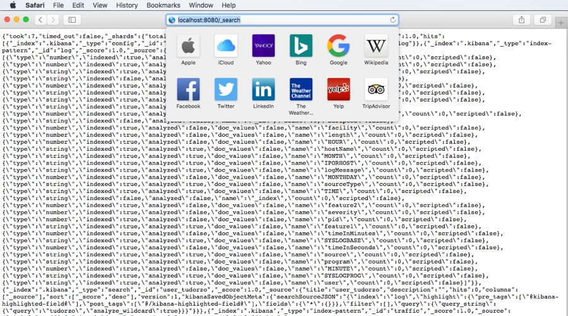Go forward with the forward arrow button
The width and height of the screenshot is (568, 316).
coord(53,20)
